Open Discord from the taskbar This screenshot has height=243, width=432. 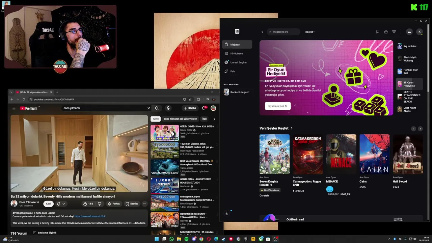pyautogui.click(x=194, y=239)
